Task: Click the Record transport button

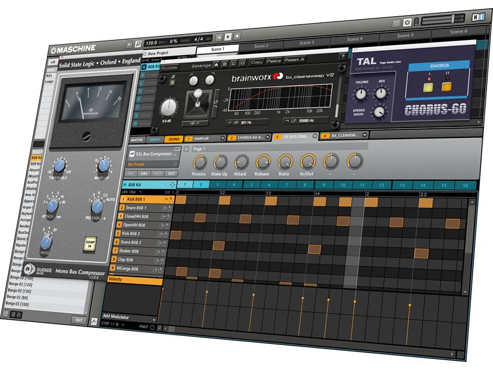Action: (237, 35)
